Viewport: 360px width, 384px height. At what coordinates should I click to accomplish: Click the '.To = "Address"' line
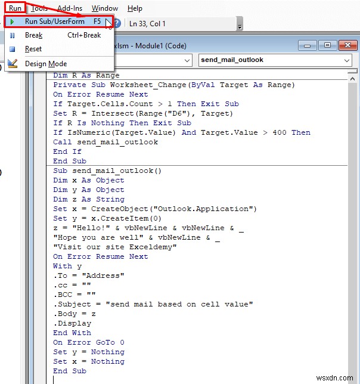(89, 275)
